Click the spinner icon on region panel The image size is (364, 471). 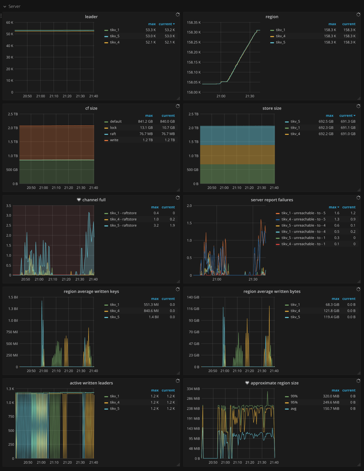pyautogui.click(x=358, y=14)
